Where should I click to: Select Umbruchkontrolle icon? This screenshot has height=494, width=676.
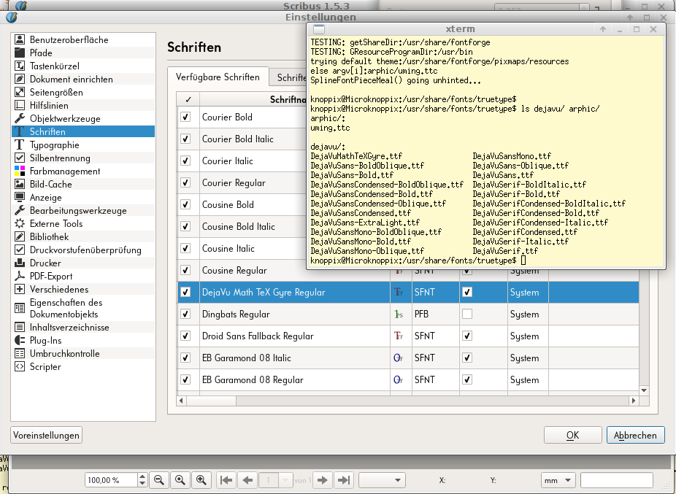tap(20, 353)
